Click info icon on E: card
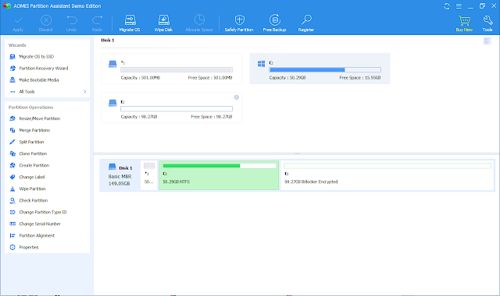This screenshot has width=500, height=296. coord(236,97)
